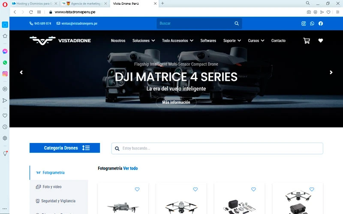Advance banner slider with next arrow

click(x=331, y=73)
